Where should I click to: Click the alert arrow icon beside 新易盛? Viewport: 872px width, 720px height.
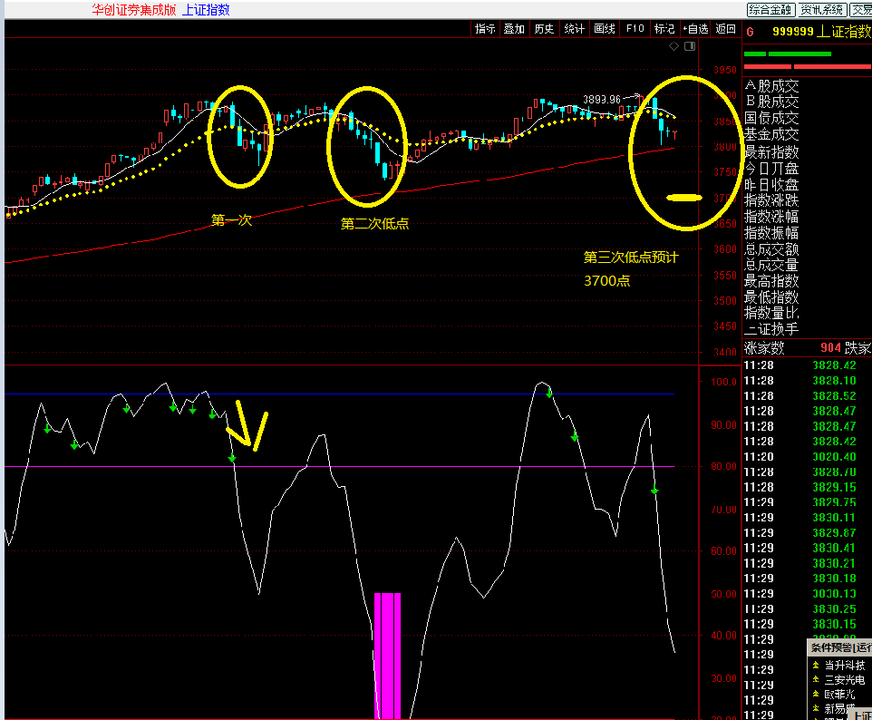pyautogui.click(x=816, y=708)
